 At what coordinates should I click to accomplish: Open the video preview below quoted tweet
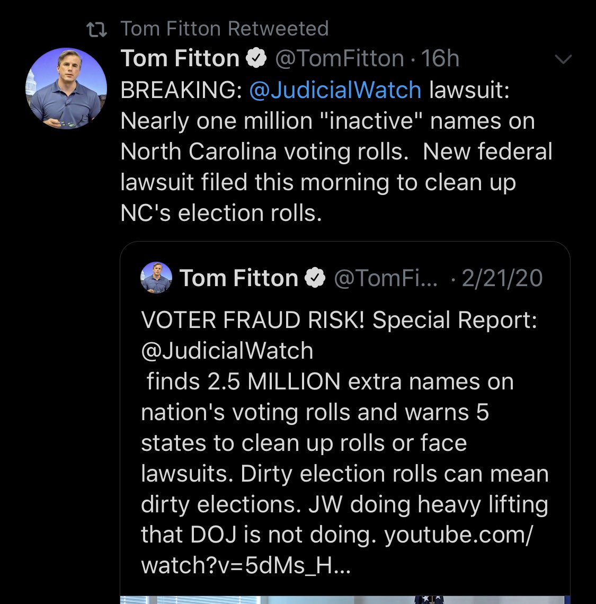(x=344, y=599)
